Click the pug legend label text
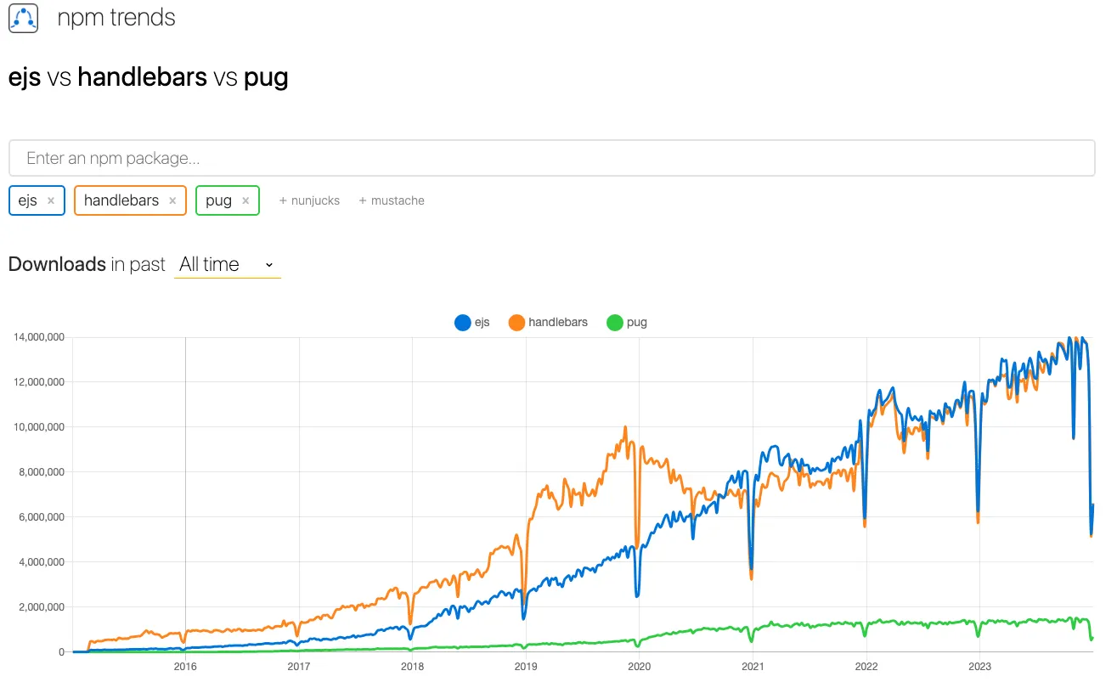 click(637, 323)
